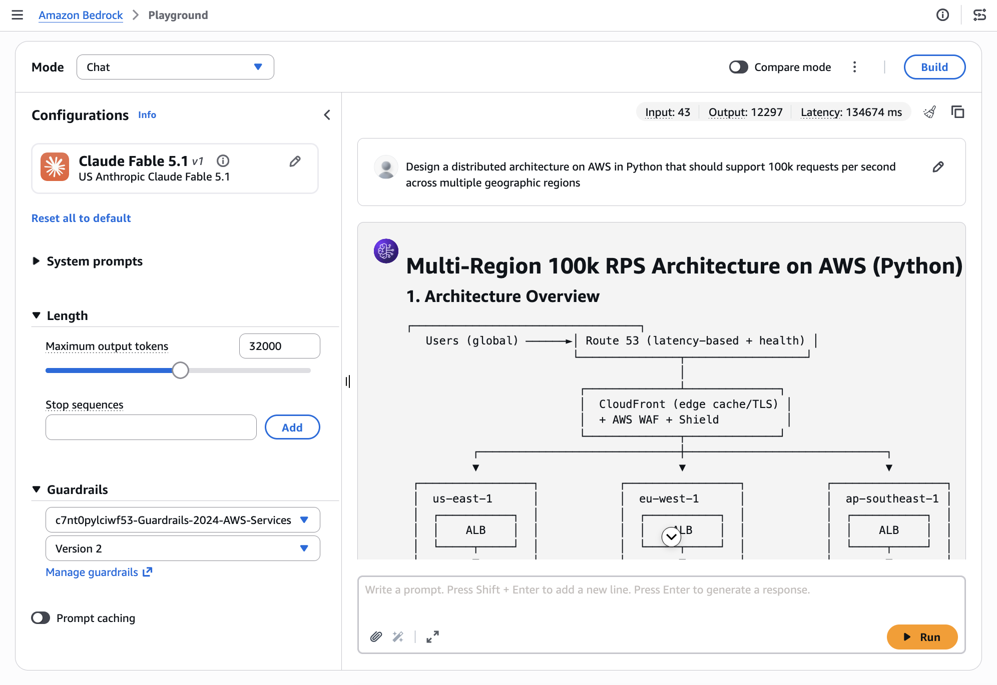Click the Input: 43 token count
This screenshot has height=685, width=997.
click(668, 112)
